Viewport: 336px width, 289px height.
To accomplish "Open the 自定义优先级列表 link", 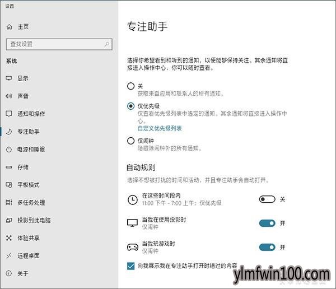I will click(160, 128).
